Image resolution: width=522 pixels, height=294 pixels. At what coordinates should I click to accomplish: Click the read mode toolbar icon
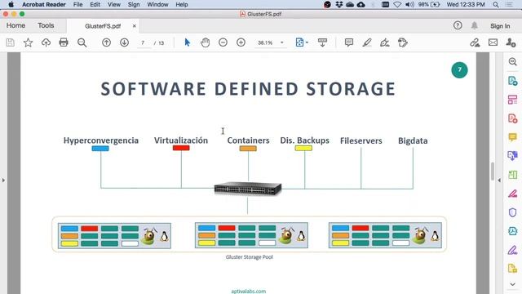[x=322, y=42]
